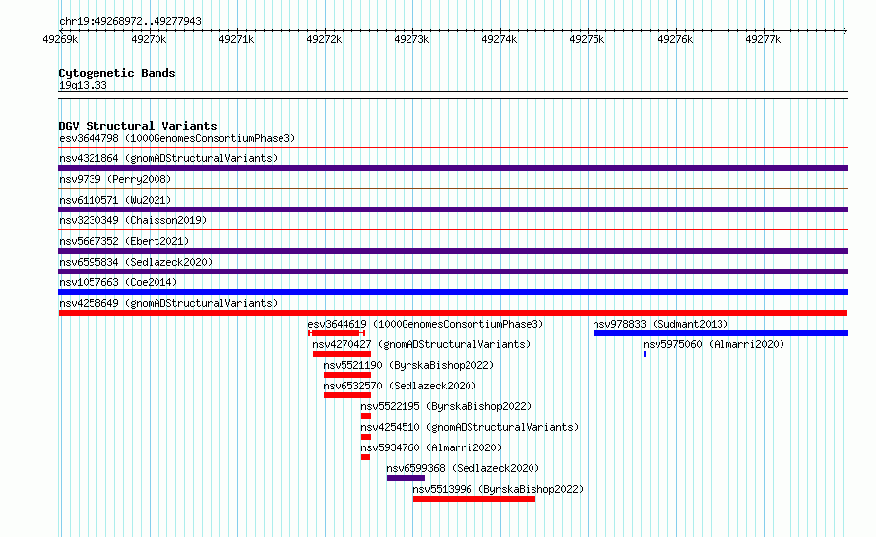
Task: Click nsv5975060 (Almarri2020) label
Action: coord(714,344)
